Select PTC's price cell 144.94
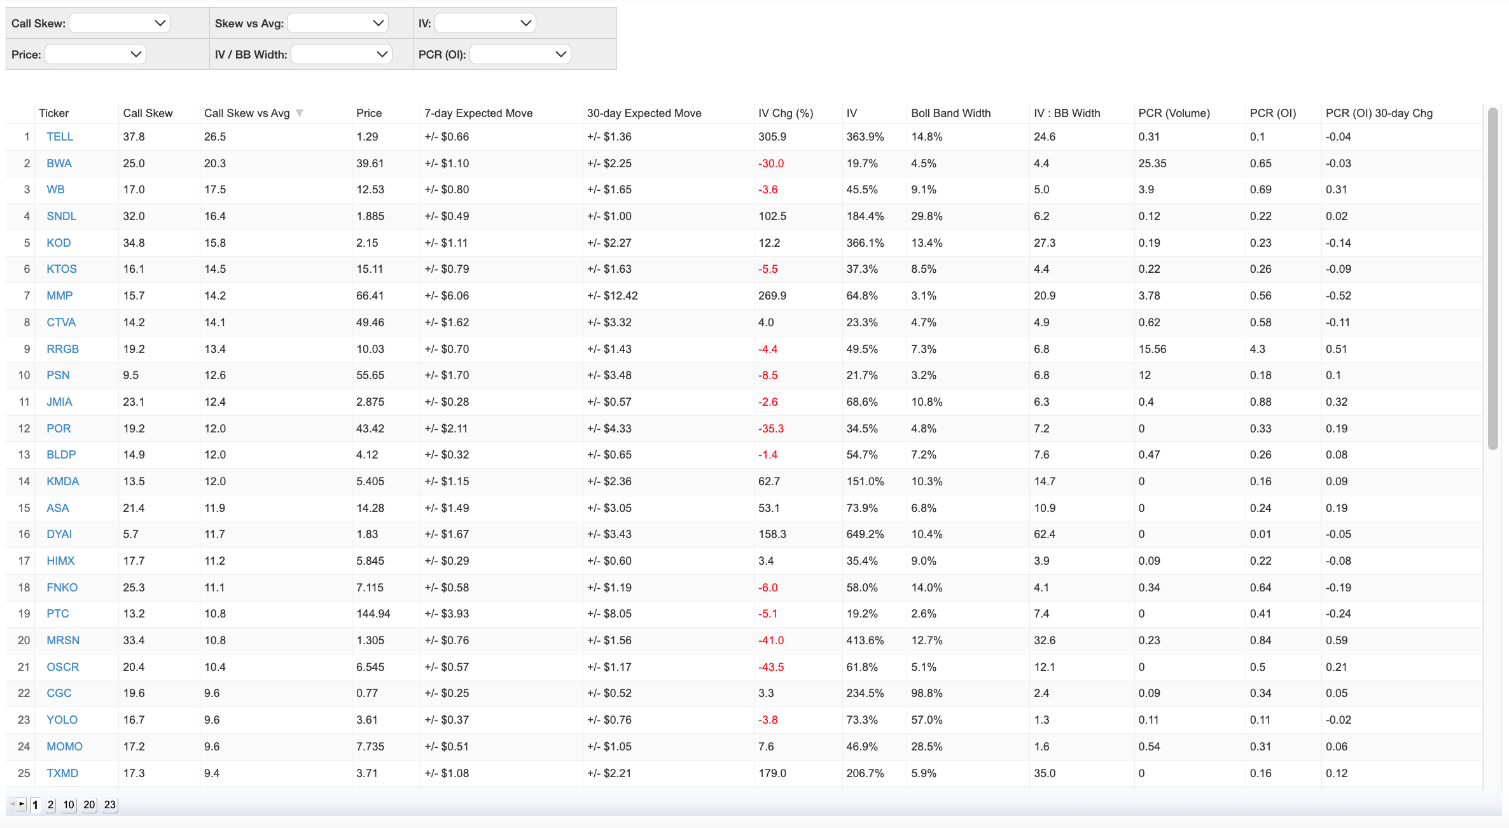The image size is (1509, 828). click(x=373, y=614)
